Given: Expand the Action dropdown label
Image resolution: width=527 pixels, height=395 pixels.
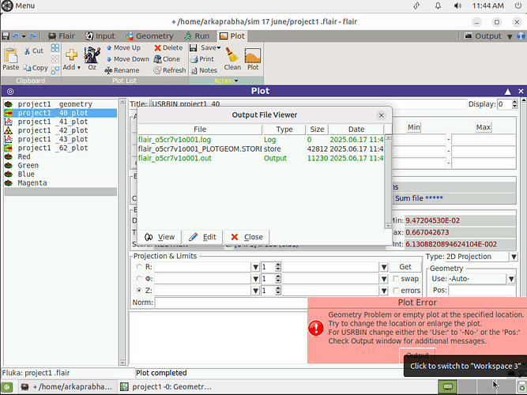Looking at the screenshot, I should (226, 81).
